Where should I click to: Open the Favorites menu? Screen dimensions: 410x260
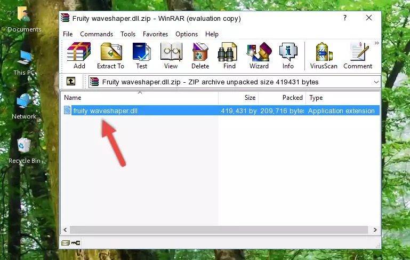(x=155, y=34)
